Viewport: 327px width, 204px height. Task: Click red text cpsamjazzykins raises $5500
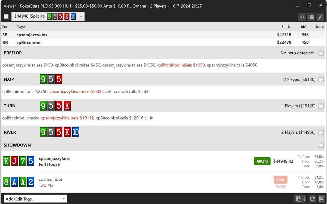pyautogui.click(x=76, y=92)
